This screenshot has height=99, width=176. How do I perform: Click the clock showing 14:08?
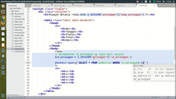(x=169, y=2)
